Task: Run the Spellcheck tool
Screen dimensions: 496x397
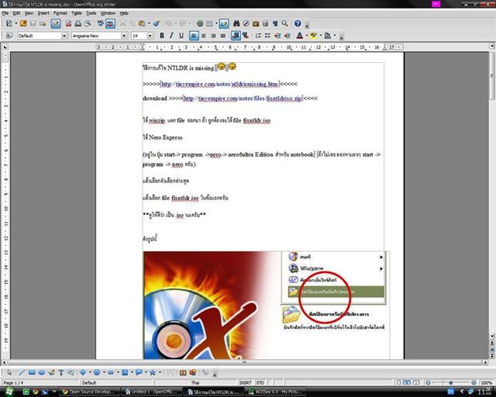Action: (98, 24)
